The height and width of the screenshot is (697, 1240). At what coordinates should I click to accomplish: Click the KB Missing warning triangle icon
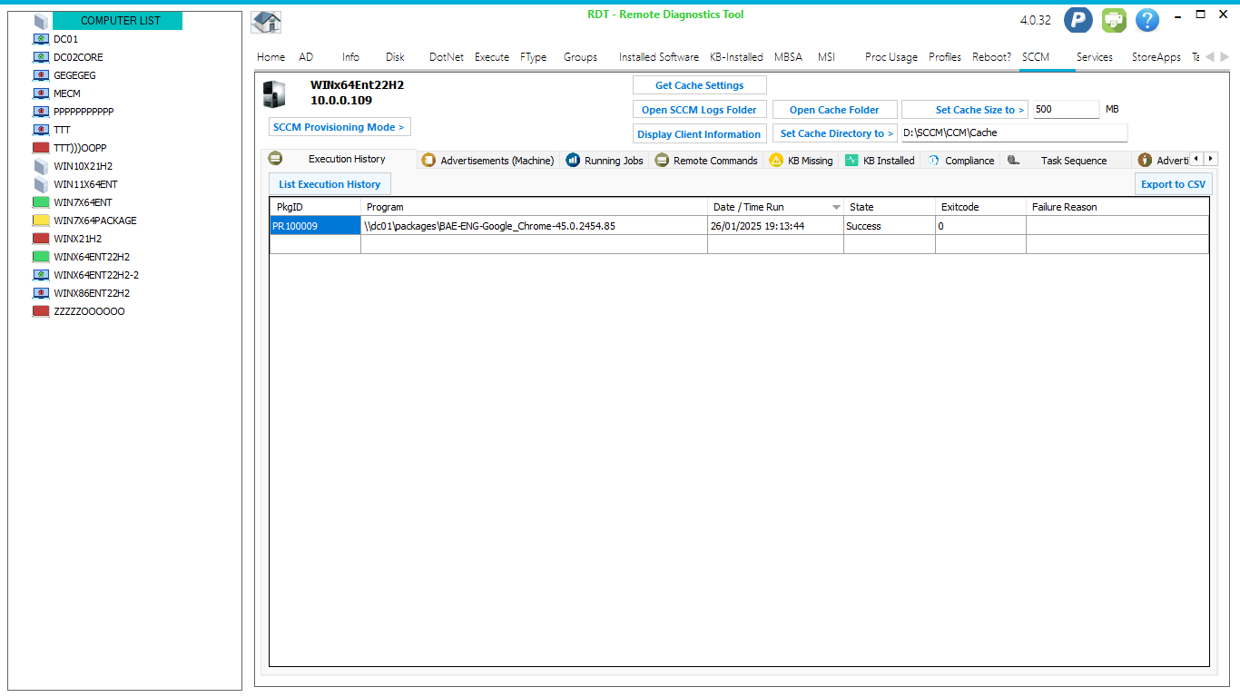coord(776,160)
